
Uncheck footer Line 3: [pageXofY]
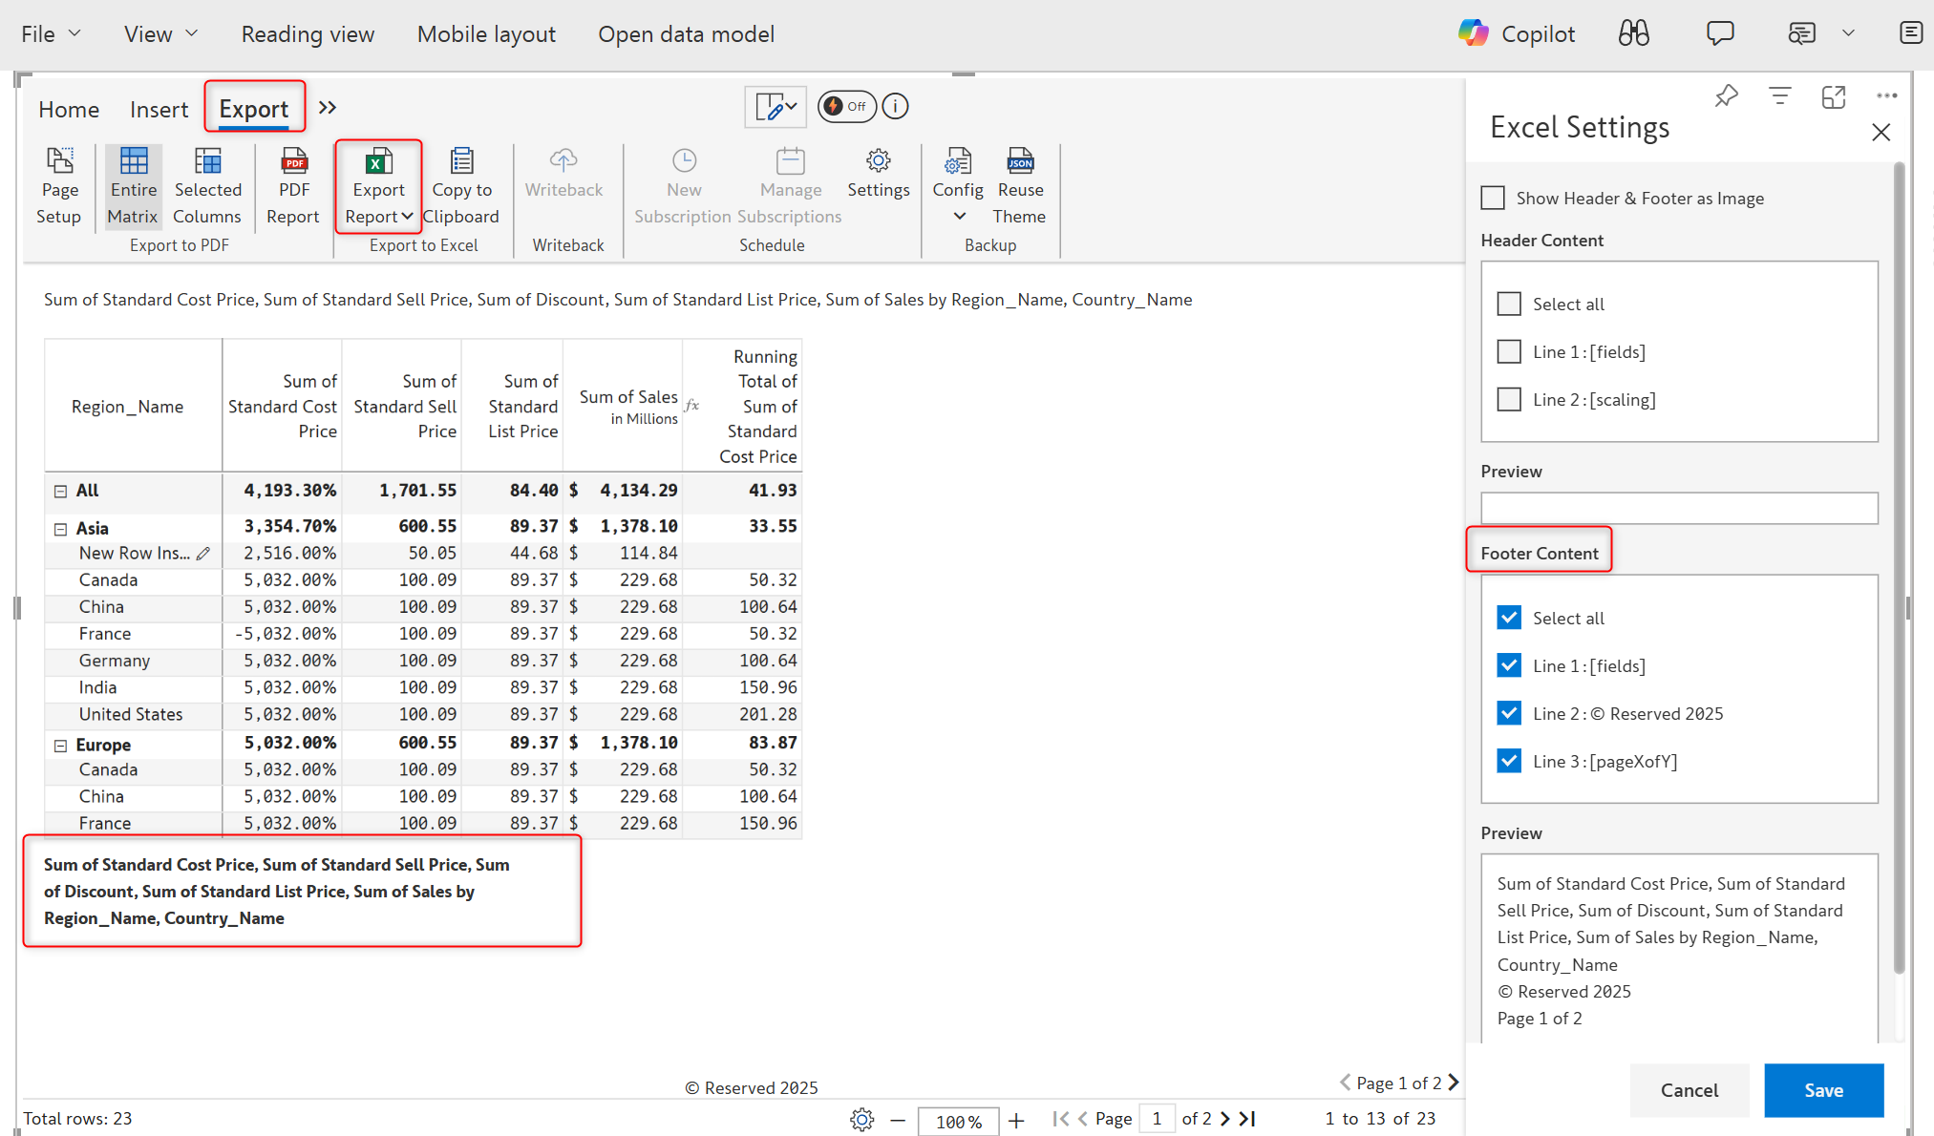(x=1509, y=761)
